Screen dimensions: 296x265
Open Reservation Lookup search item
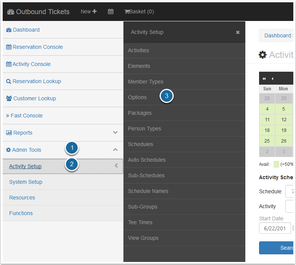(x=37, y=81)
